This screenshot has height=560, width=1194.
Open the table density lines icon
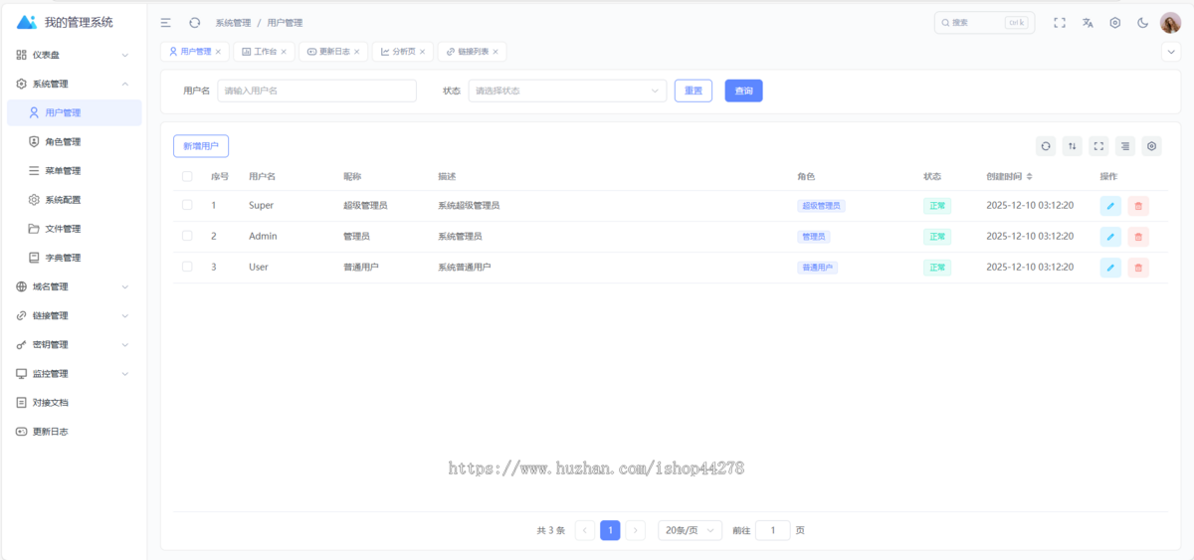pyautogui.click(x=1125, y=146)
